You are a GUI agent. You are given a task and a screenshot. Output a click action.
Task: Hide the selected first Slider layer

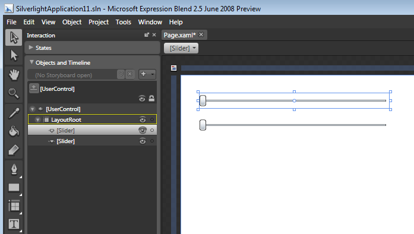pyautogui.click(x=143, y=130)
